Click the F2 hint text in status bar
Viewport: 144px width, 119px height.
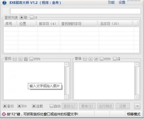[42, 114]
